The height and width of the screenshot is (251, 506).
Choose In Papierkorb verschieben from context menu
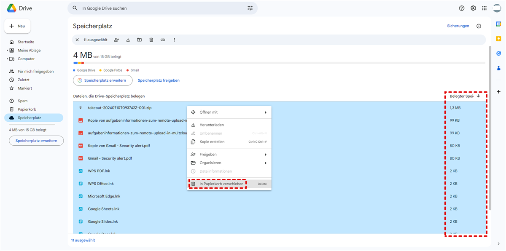tap(221, 184)
